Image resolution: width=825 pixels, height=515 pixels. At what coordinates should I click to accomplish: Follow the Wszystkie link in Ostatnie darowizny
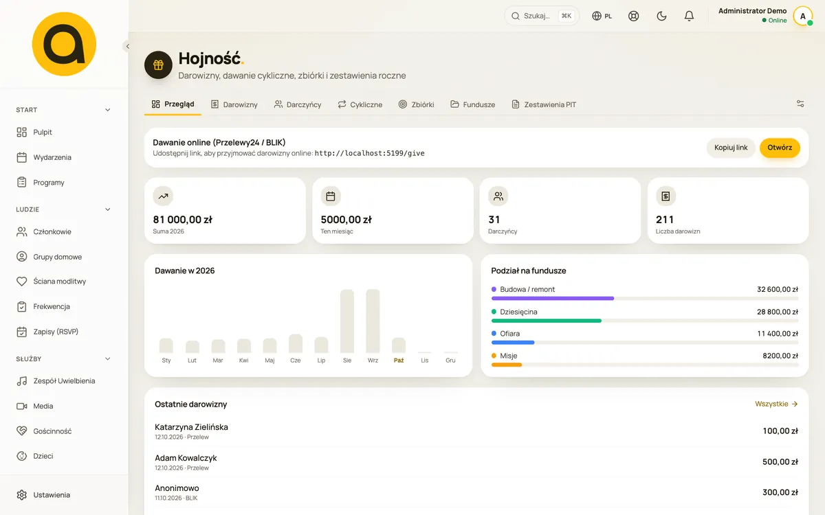pyautogui.click(x=776, y=404)
